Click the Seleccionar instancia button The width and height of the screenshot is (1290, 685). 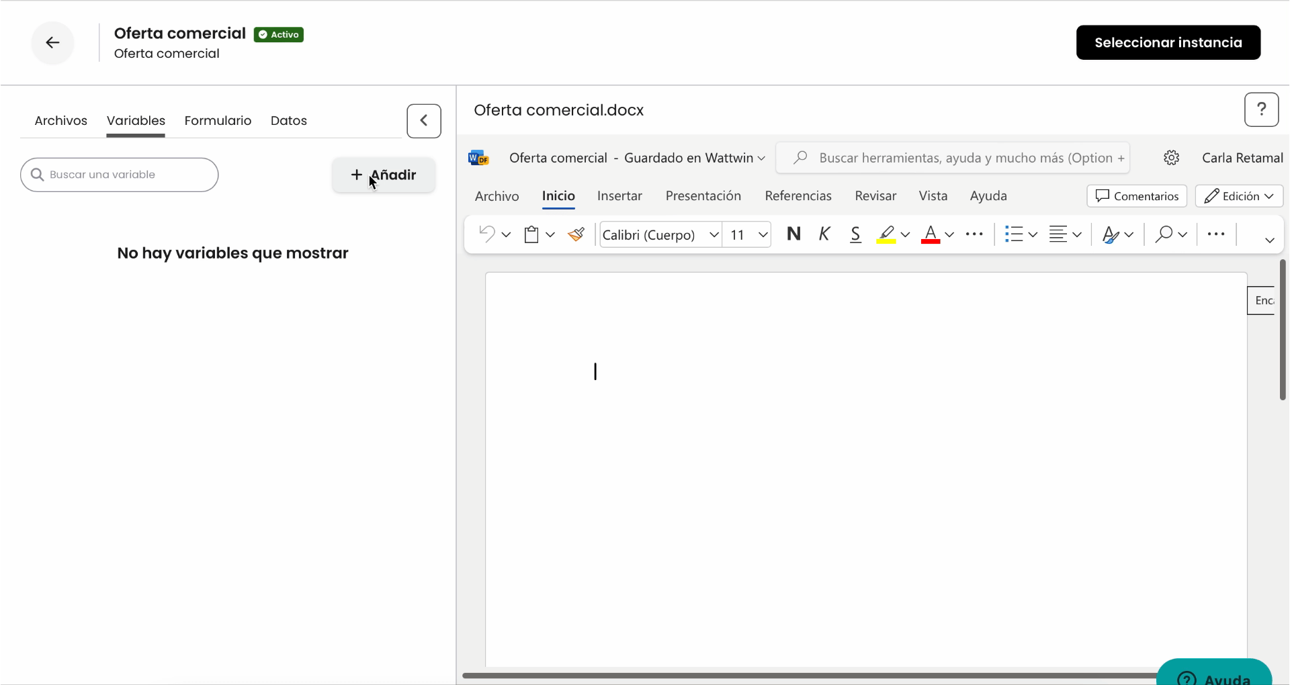[1168, 42]
